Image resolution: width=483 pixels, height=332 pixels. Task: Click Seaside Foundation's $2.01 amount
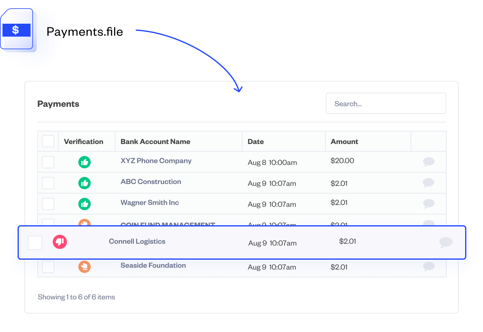tap(339, 267)
